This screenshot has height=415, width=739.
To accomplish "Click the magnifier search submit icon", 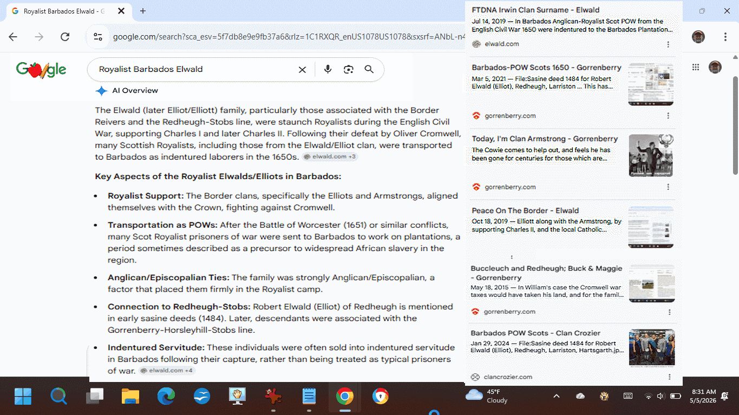I will 369,69.
